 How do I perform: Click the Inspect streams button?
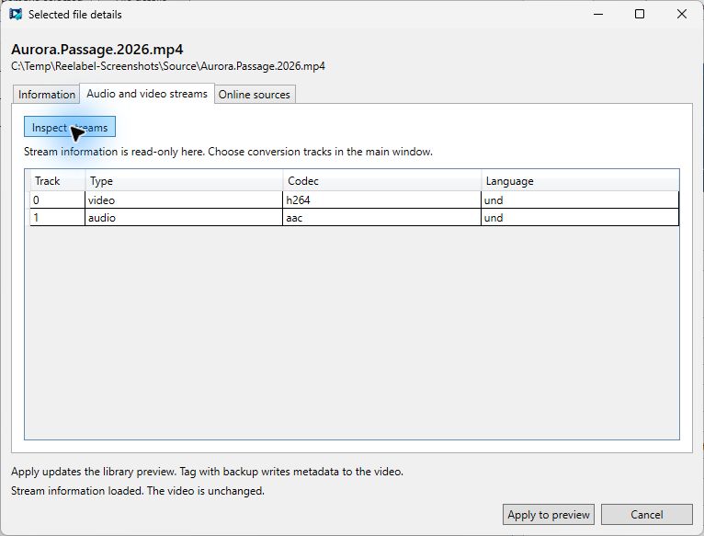[70, 128]
